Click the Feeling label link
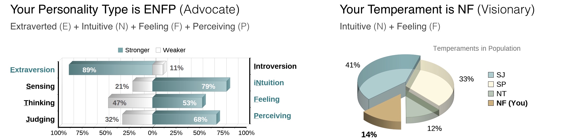 pyautogui.click(x=267, y=99)
